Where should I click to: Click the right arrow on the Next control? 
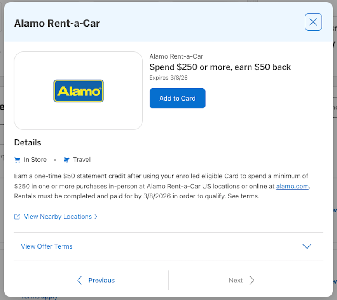251,280
